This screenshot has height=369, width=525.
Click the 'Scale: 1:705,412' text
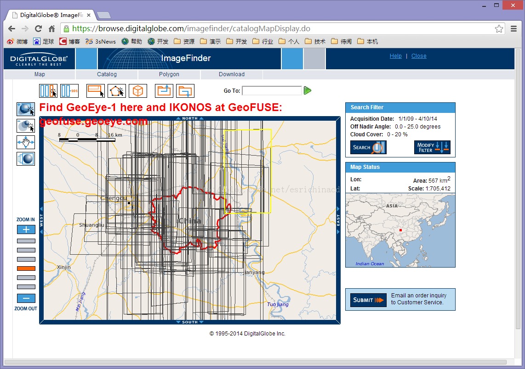tap(429, 189)
